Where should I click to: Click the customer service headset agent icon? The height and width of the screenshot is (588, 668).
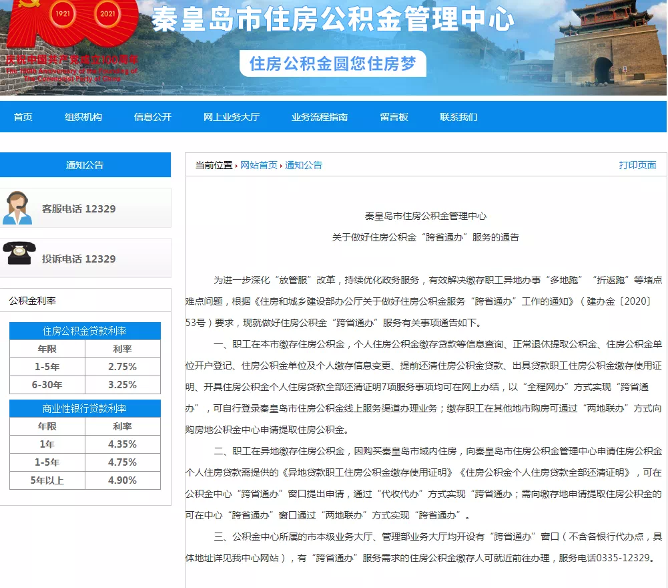(18, 208)
